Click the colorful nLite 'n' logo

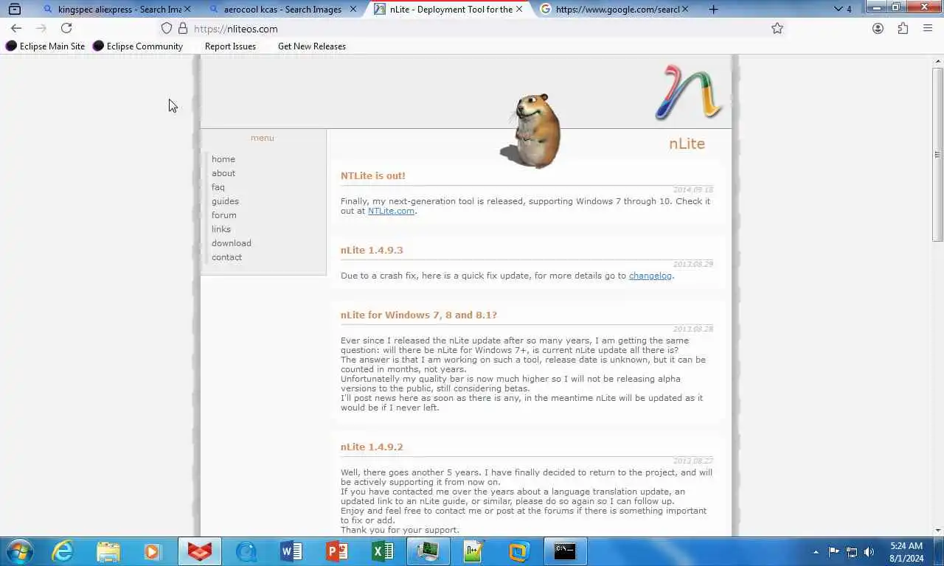pos(689,92)
